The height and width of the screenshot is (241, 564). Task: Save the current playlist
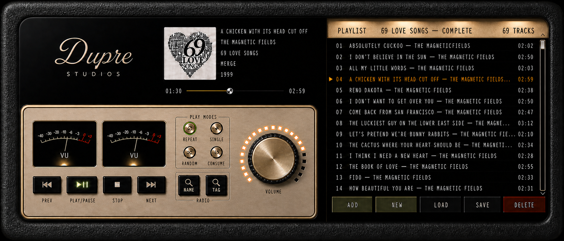tap(482, 205)
